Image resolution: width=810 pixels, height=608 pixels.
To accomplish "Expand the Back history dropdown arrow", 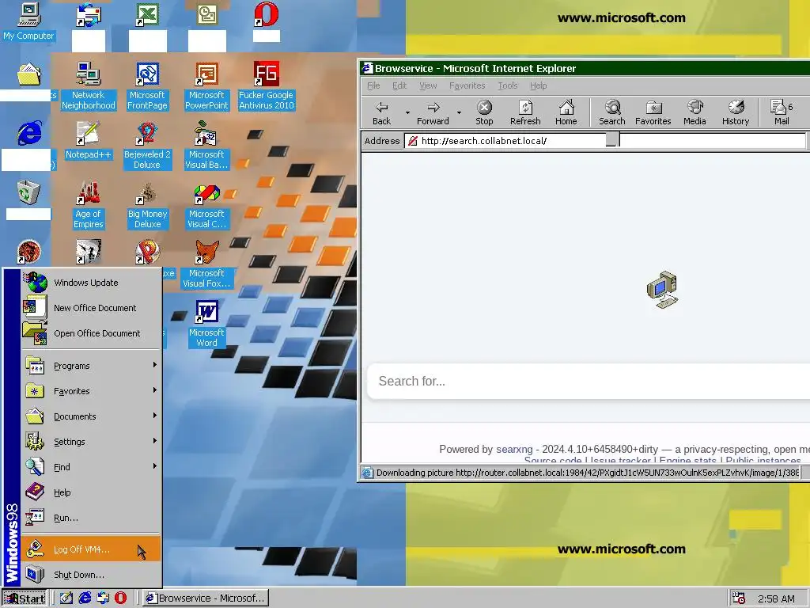I will 407,112.
